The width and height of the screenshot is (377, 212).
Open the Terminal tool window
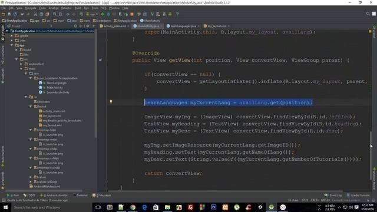click(x=80, y=195)
